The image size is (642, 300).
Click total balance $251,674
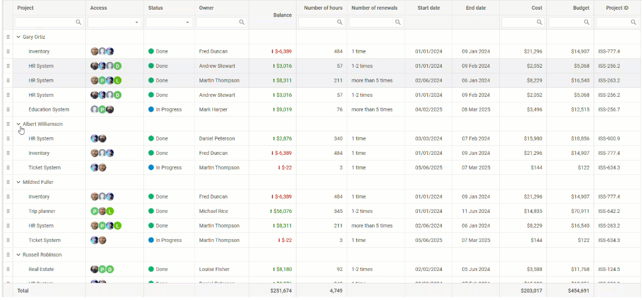coord(281,290)
